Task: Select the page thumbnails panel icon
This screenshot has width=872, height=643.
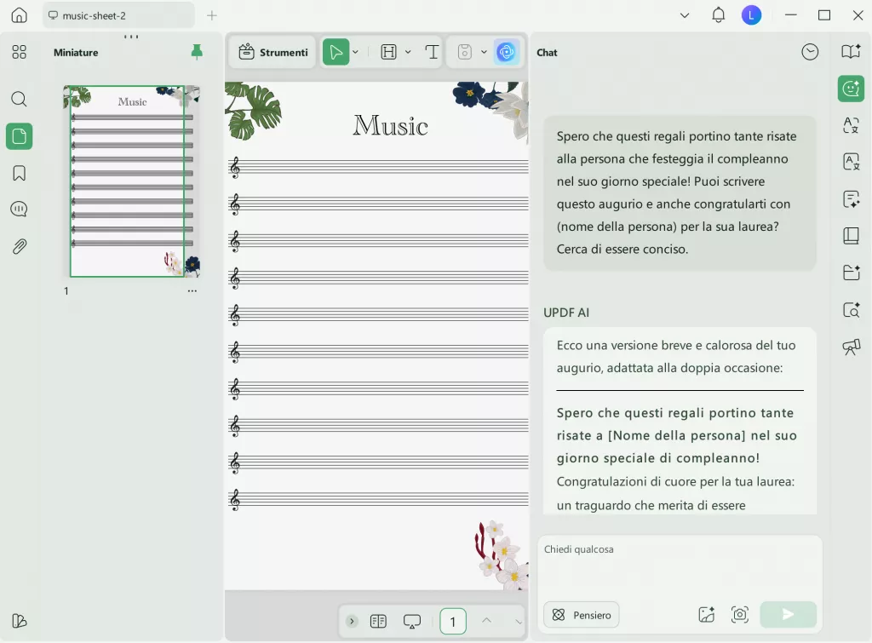Action: click(19, 136)
